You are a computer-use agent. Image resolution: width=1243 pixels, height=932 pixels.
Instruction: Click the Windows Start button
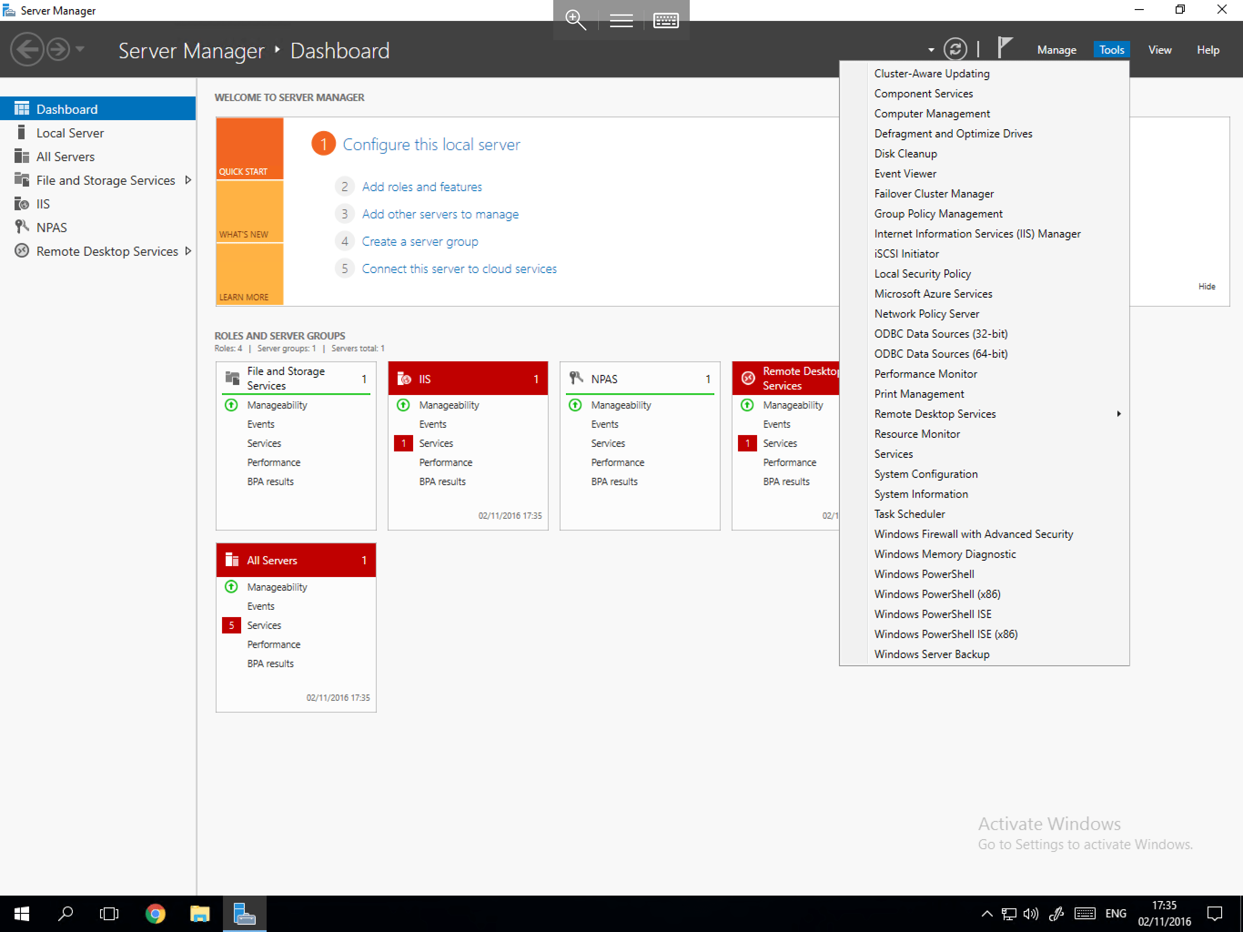point(21,913)
